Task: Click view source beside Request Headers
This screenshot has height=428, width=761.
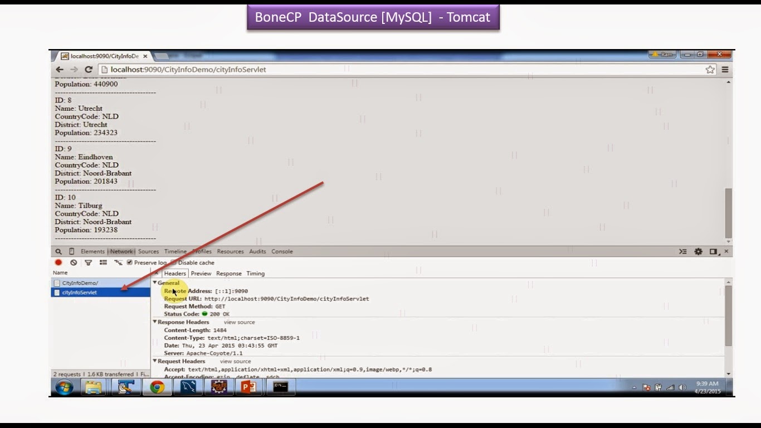Action: point(236,361)
